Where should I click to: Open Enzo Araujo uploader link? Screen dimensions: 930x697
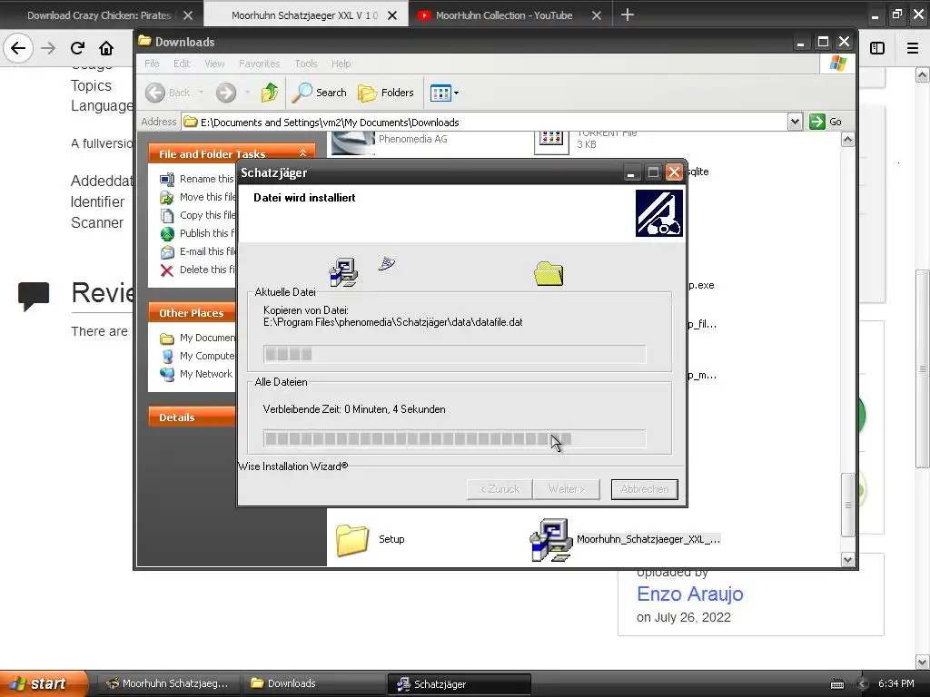tap(690, 594)
